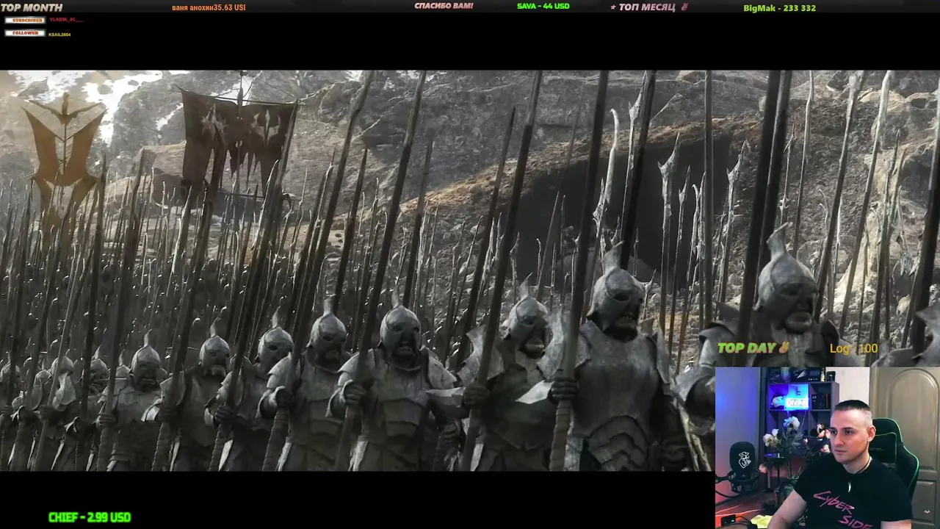Click the hand emoji after 'ТОП МЕСЯЦ'
Screen dimensions: 940x529
tap(684, 7)
